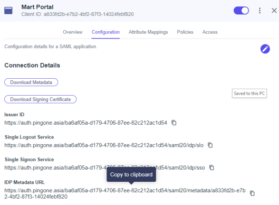Image resolution: width=279 pixels, height=205 pixels.
Task: Click the pencil edit configuration icon
Action: [x=265, y=49]
